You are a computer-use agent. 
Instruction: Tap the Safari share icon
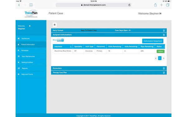pos(155,5)
